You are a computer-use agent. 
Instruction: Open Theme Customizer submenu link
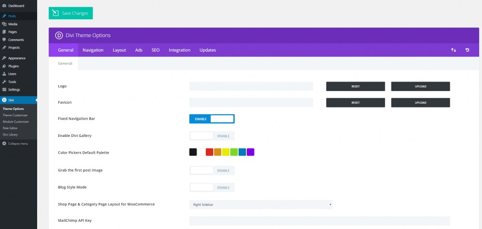[15, 115]
